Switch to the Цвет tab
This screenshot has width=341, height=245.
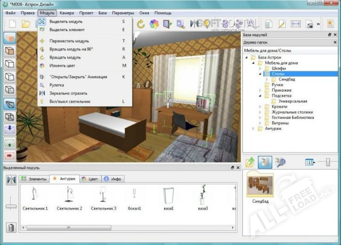[90, 179]
